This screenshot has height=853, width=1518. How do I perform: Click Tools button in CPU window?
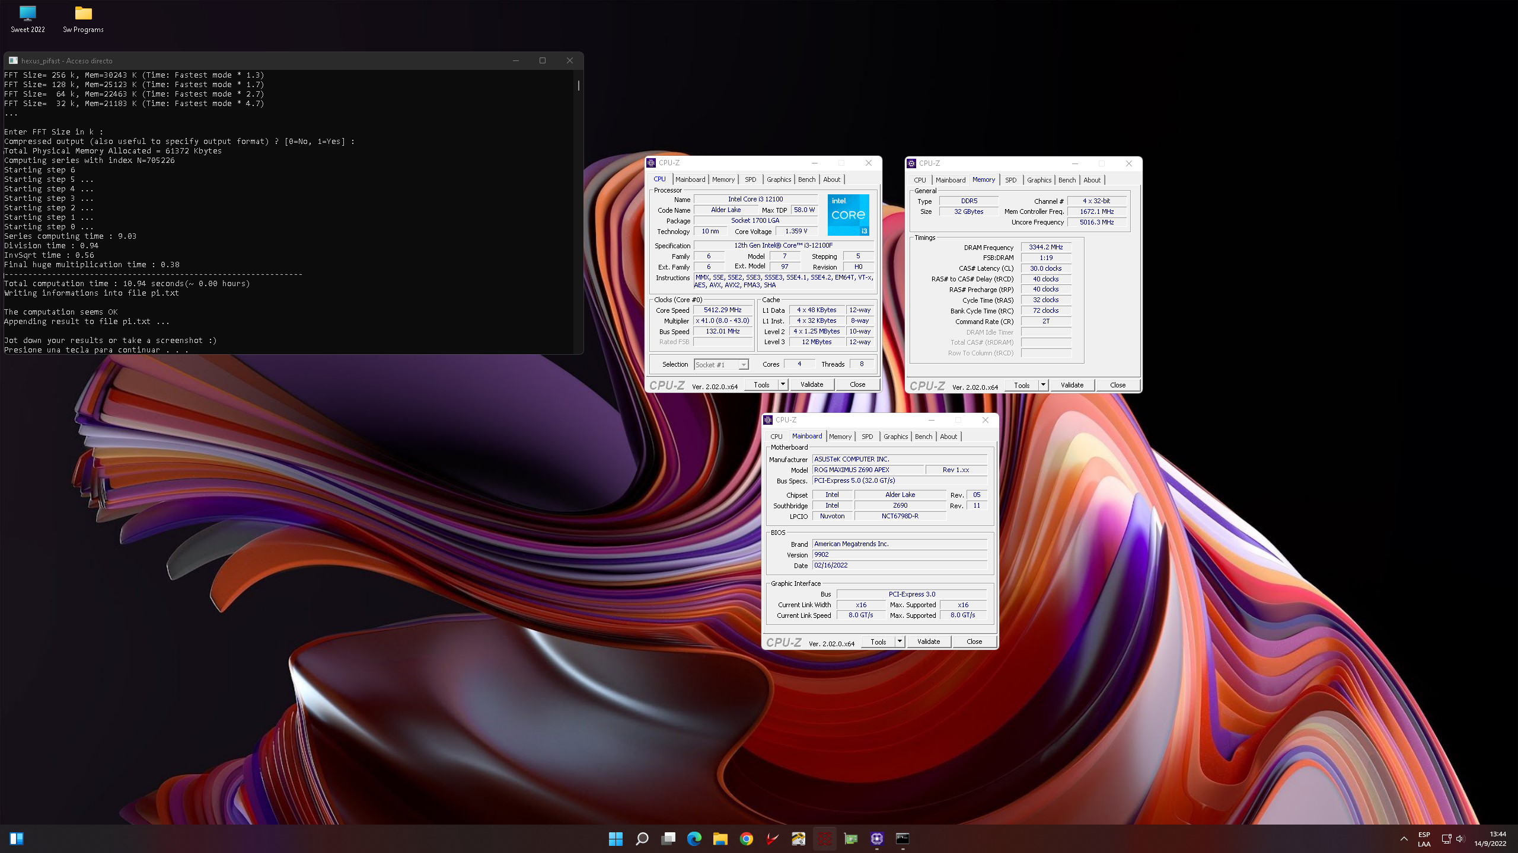click(x=761, y=384)
